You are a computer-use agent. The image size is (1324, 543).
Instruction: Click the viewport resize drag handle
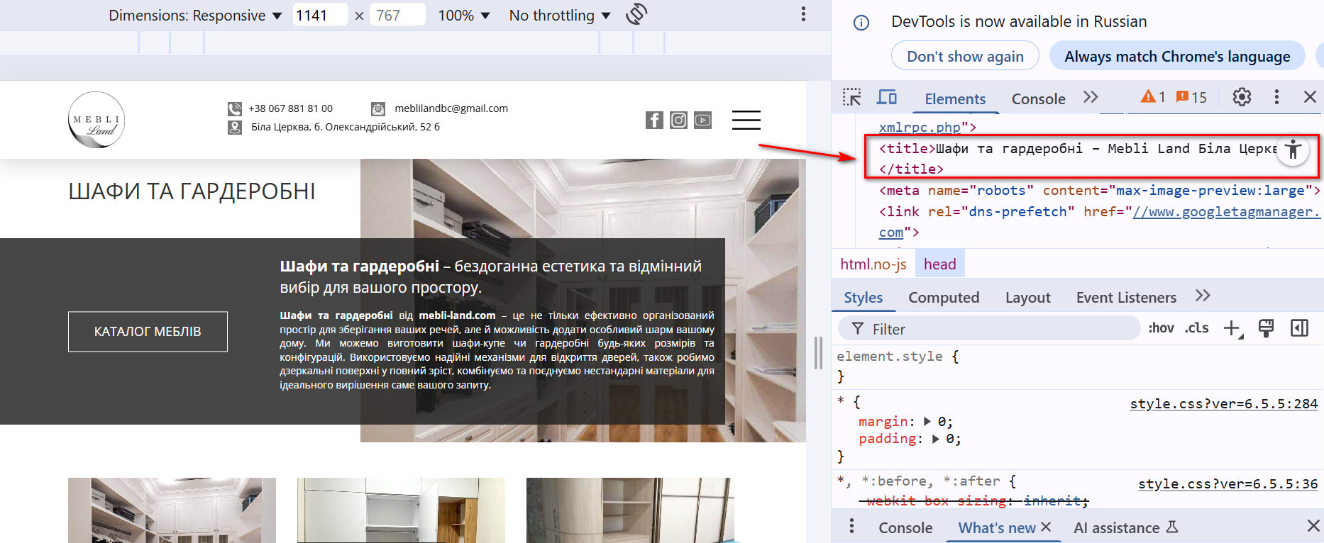coord(818,352)
